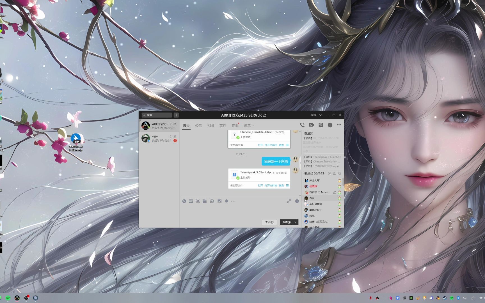Edit my group card with the pencil icon

coord(334,192)
